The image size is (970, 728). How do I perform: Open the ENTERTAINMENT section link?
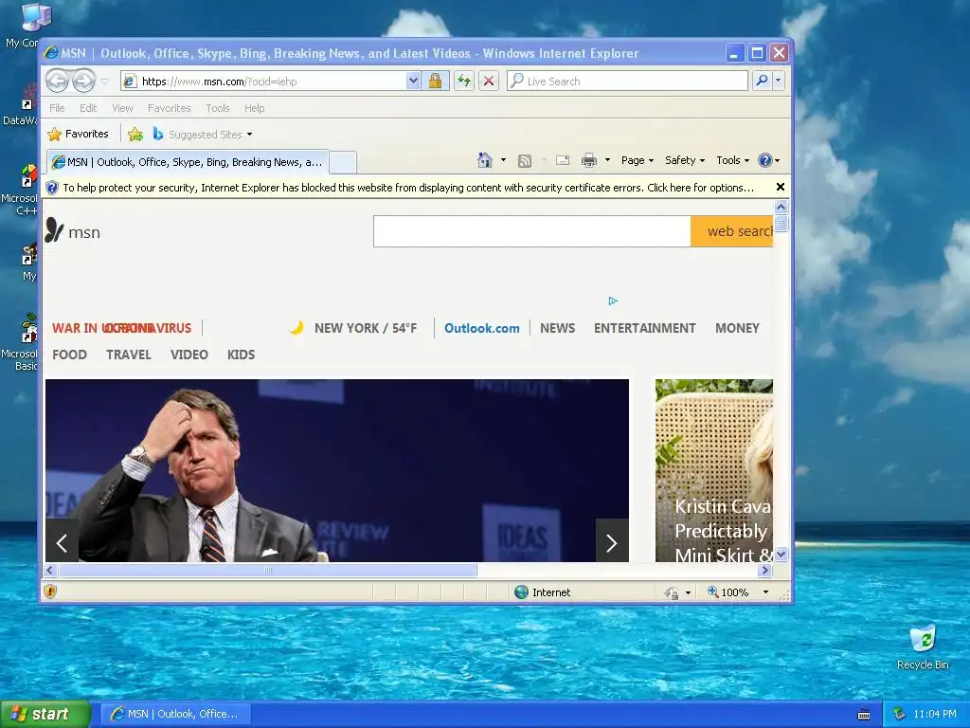pyautogui.click(x=644, y=328)
